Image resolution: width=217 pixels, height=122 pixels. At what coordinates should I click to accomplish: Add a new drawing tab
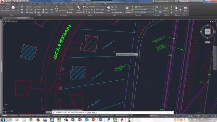point(32,18)
